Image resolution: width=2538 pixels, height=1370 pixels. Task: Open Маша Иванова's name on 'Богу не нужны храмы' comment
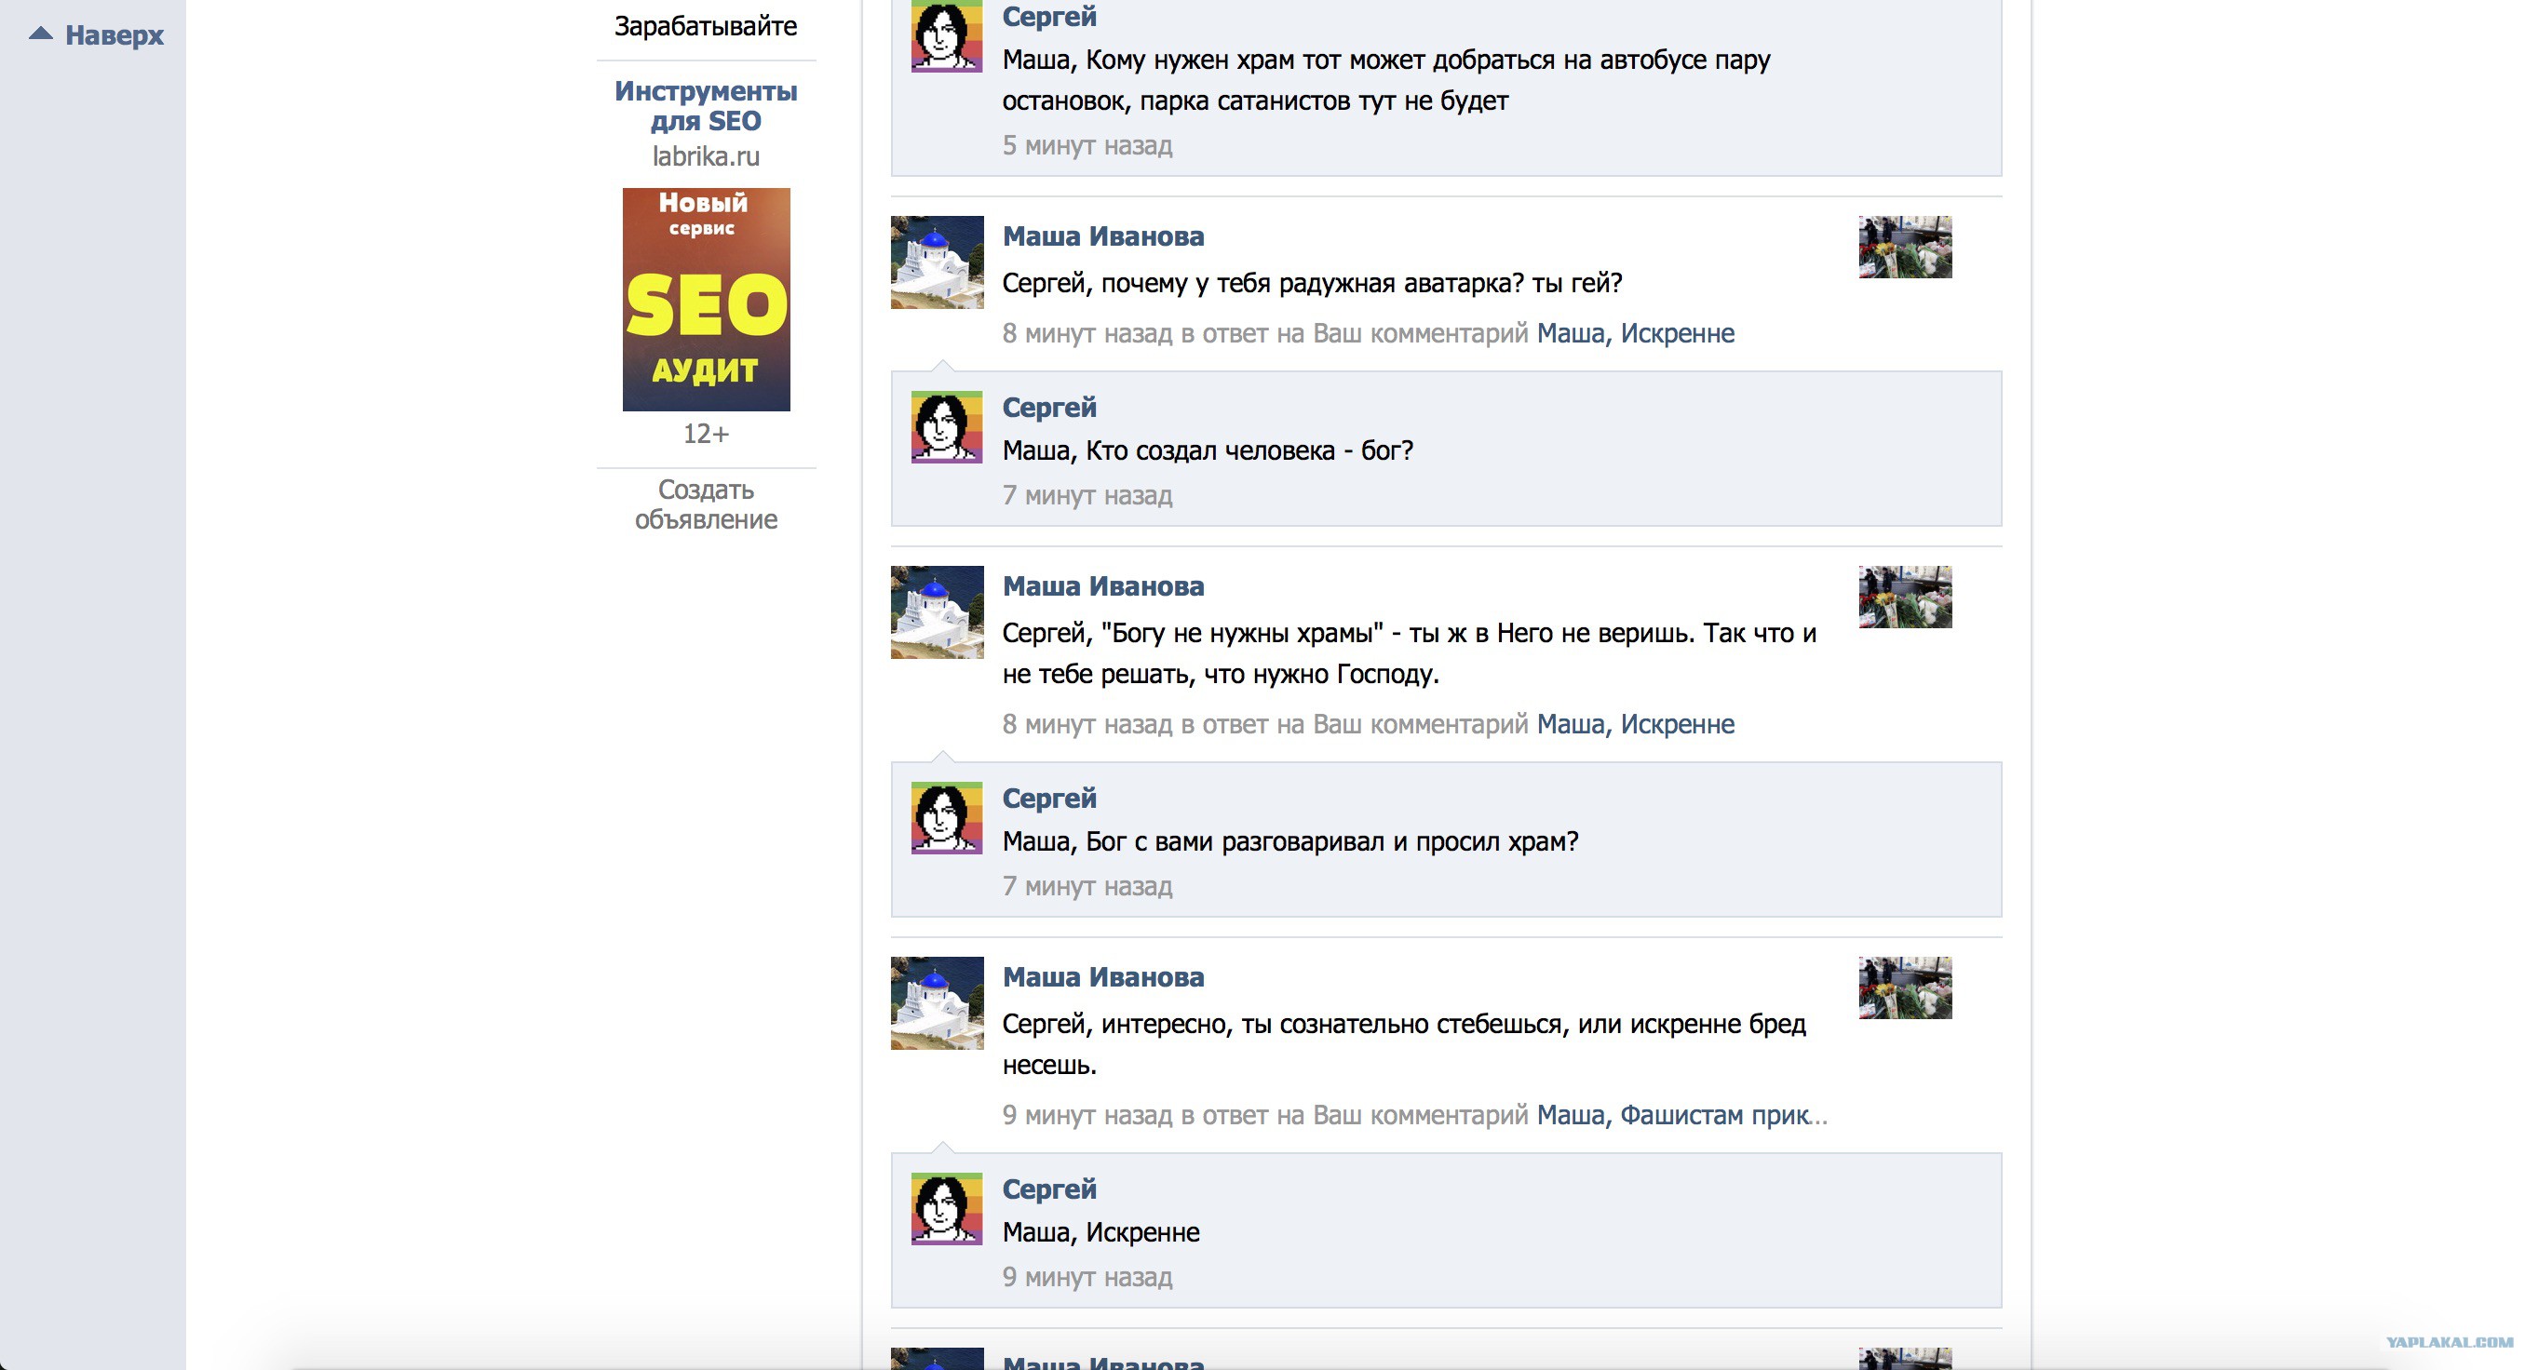1102,586
